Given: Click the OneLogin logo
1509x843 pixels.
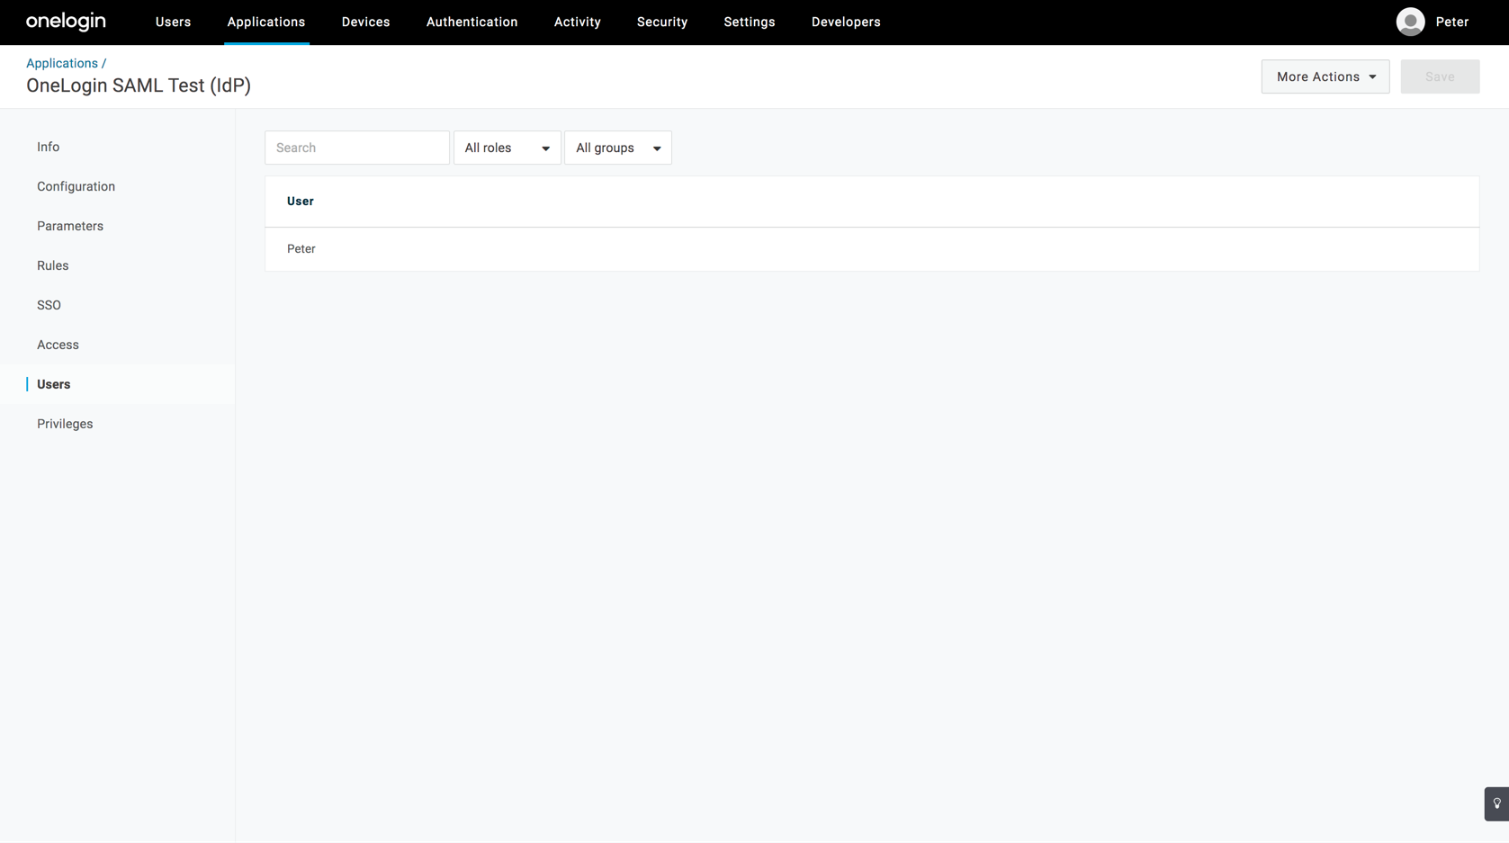Looking at the screenshot, I should coord(66,22).
